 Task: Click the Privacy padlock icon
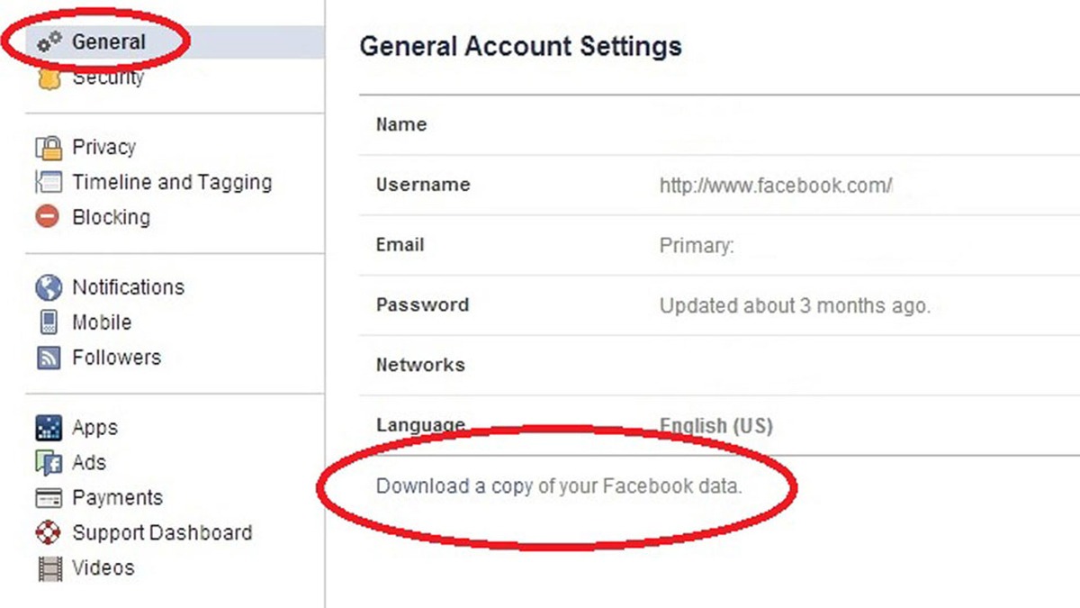[49, 147]
